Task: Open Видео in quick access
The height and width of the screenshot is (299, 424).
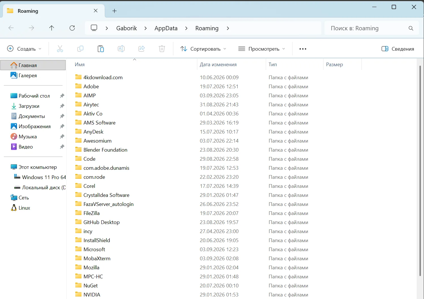Action: point(26,147)
